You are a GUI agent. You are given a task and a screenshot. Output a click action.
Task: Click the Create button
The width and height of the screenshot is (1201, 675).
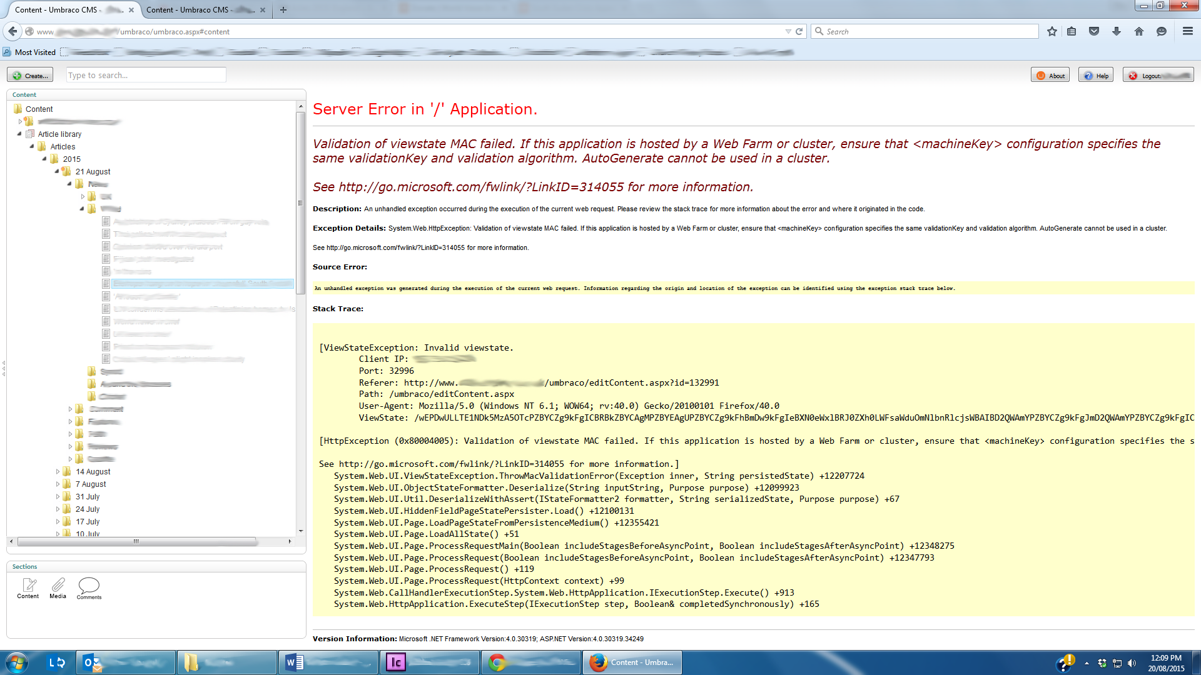click(x=30, y=76)
